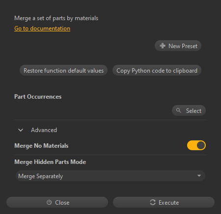
Task: Click the circular arrows icon on Execute
Action: (153, 202)
